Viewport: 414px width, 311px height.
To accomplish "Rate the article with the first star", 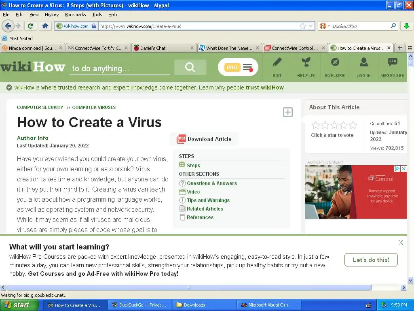I will pyautogui.click(x=315, y=125).
